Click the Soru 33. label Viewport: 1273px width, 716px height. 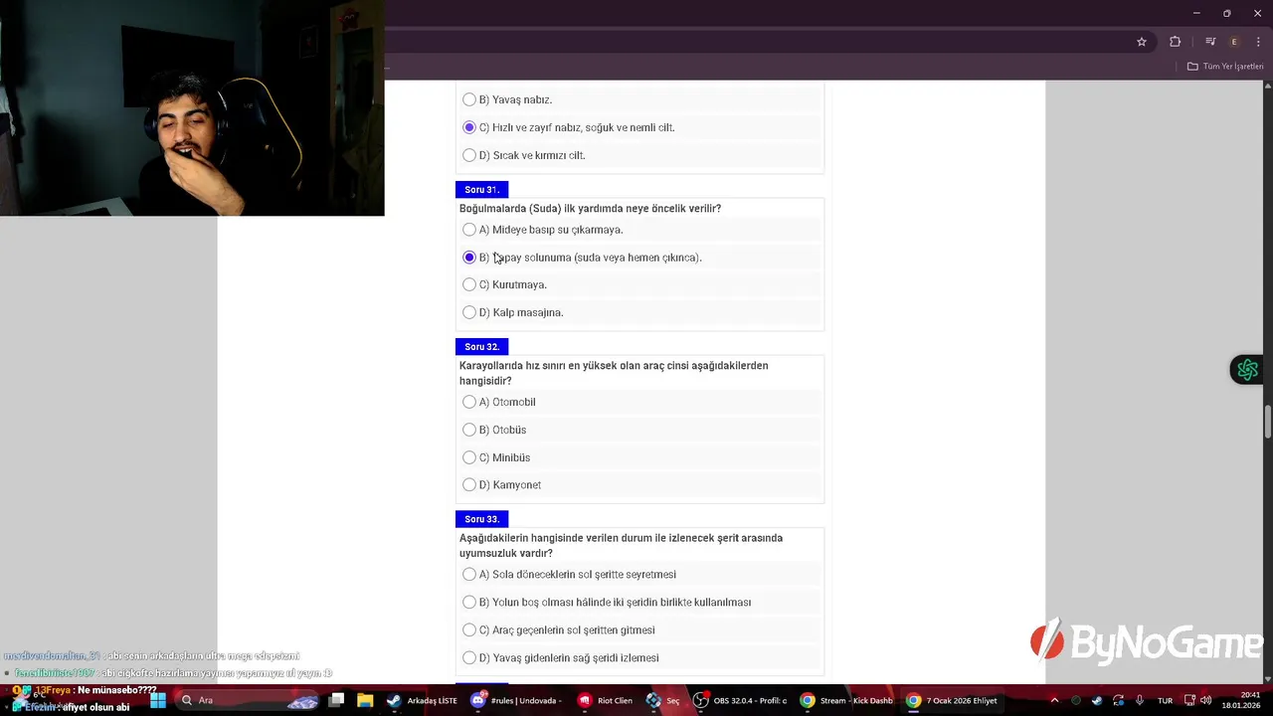pyautogui.click(x=481, y=519)
